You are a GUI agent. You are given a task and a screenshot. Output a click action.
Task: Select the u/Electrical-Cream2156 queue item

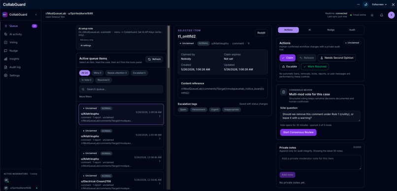(x=121, y=181)
